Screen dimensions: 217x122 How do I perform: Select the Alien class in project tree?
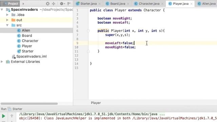pyautogui.click(x=26, y=30)
